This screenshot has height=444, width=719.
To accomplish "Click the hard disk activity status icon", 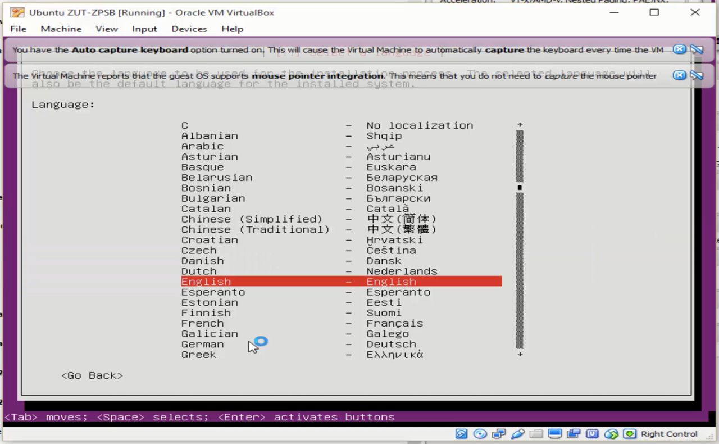I will tap(461, 434).
